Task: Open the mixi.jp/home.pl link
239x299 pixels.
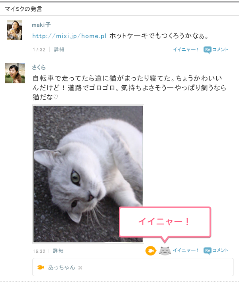Action: coord(69,36)
